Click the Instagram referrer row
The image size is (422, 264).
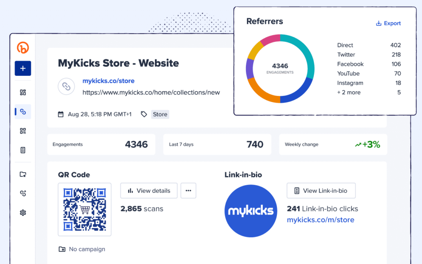coord(369,83)
